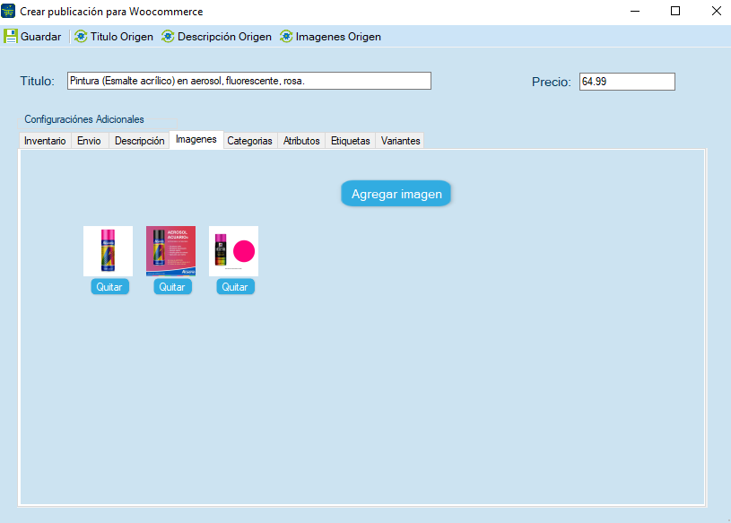Image resolution: width=731 pixels, height=523 pixels.
Task: Click into the Precio field showing 64.99
Action: tap(627, 82)
